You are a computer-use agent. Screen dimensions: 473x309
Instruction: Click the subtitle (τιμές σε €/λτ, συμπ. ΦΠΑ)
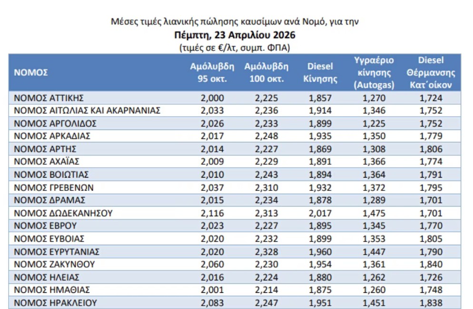tap(235, 48)
